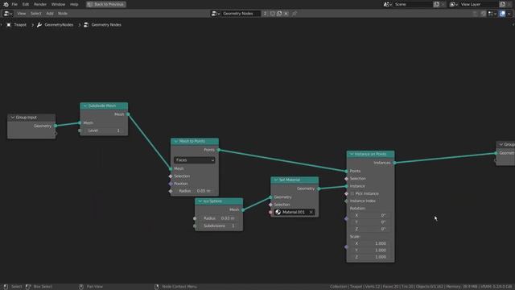Collapse the Subdivide Mesh node
515x290 pixels.
85,106
